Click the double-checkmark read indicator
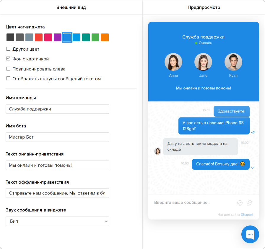The height and width of the screenshot is (249, 265). [x=253, y=132]
